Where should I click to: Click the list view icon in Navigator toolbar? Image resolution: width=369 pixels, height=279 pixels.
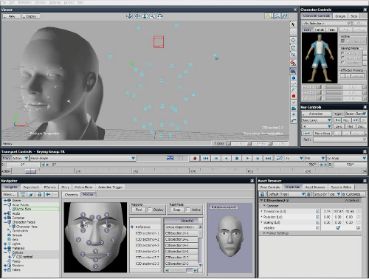[23, 195]
